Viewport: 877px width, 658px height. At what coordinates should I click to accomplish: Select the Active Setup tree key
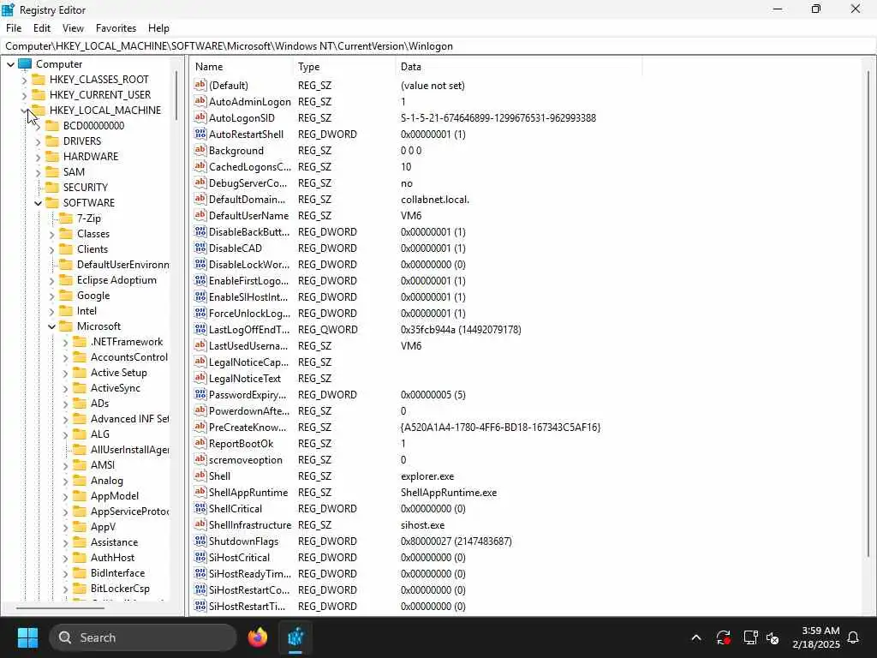coord(118,373)
